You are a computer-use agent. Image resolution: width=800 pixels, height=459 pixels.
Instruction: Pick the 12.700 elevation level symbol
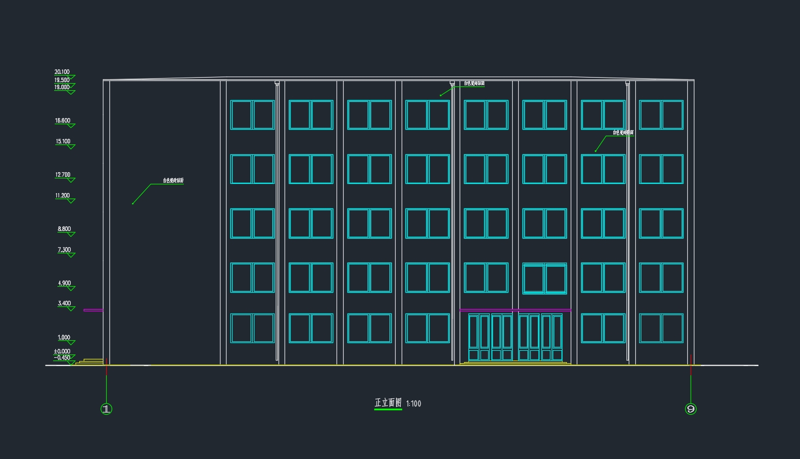tap(63, 176)
